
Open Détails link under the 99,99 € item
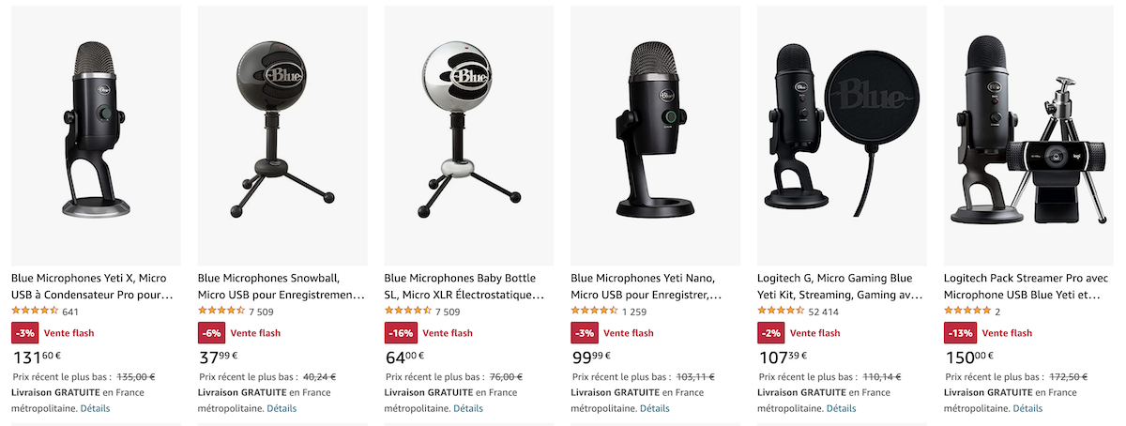[x=654, y=408]
